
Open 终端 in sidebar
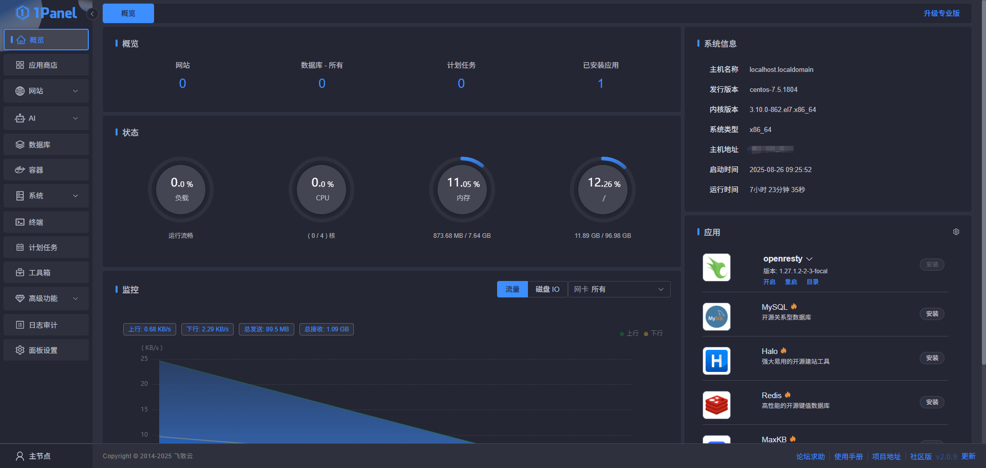pyautogui.click(x=46, y=222)
